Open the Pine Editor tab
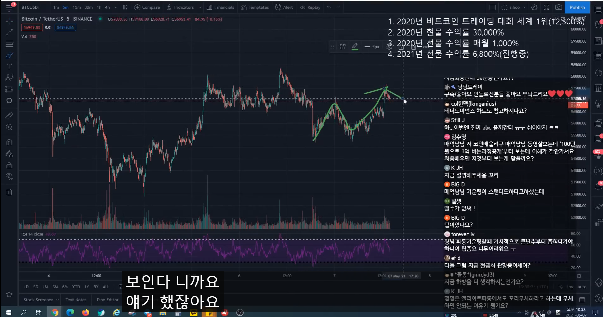This screenshot has height=317, width=603. tap(107, 300)
